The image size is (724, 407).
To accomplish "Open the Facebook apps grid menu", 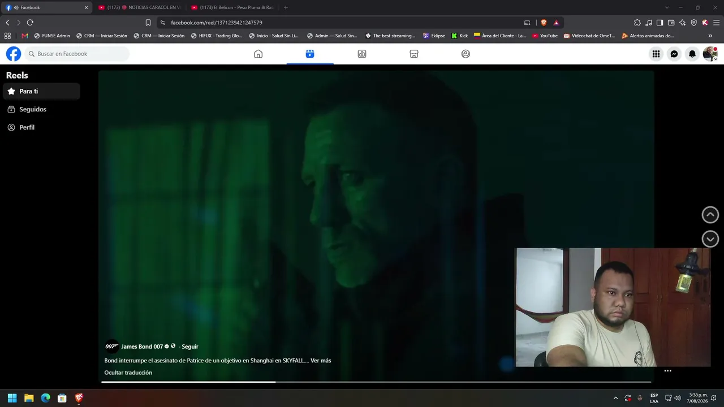I will coord(656,54).
